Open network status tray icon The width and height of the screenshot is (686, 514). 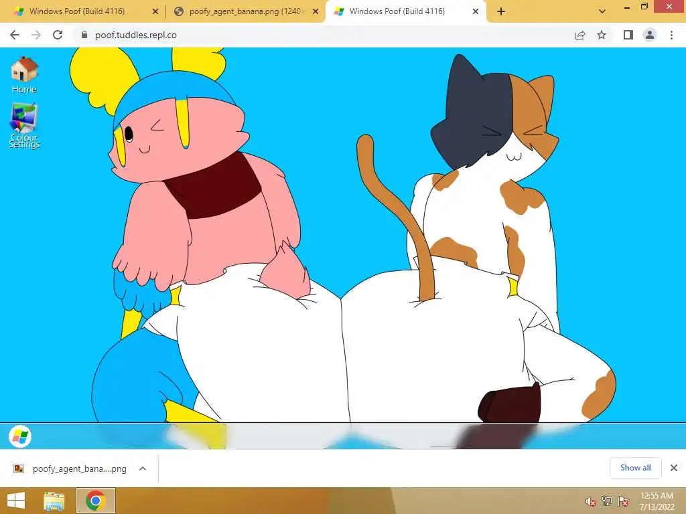tap(607, 501)
